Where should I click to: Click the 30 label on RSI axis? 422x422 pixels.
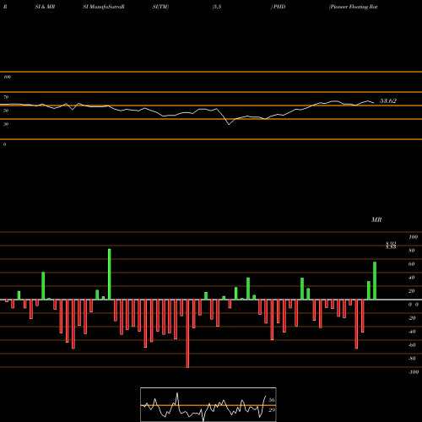tap(6, 124)
